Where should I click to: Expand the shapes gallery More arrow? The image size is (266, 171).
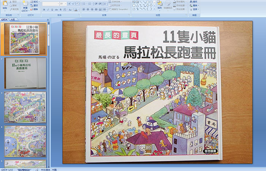pos(154,9)
